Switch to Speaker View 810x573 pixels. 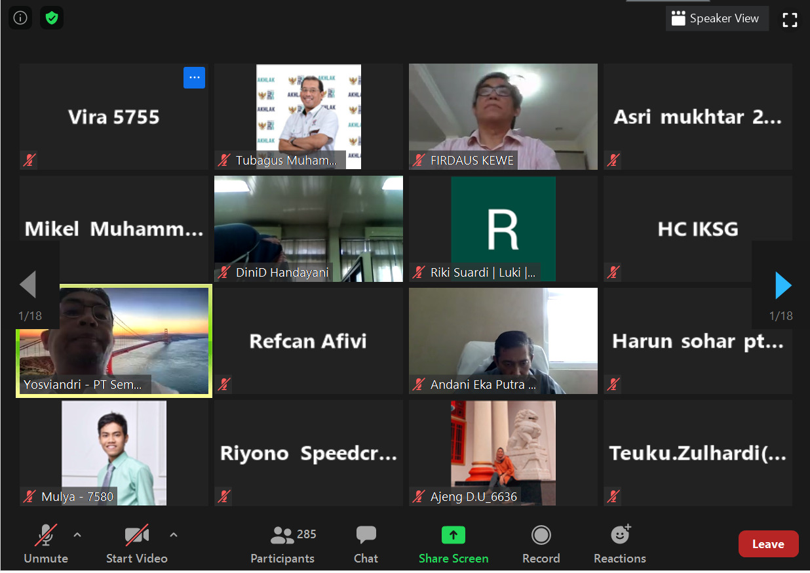[x=716, y=18]
